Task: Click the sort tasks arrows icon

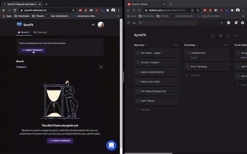Action: point(228,36)
